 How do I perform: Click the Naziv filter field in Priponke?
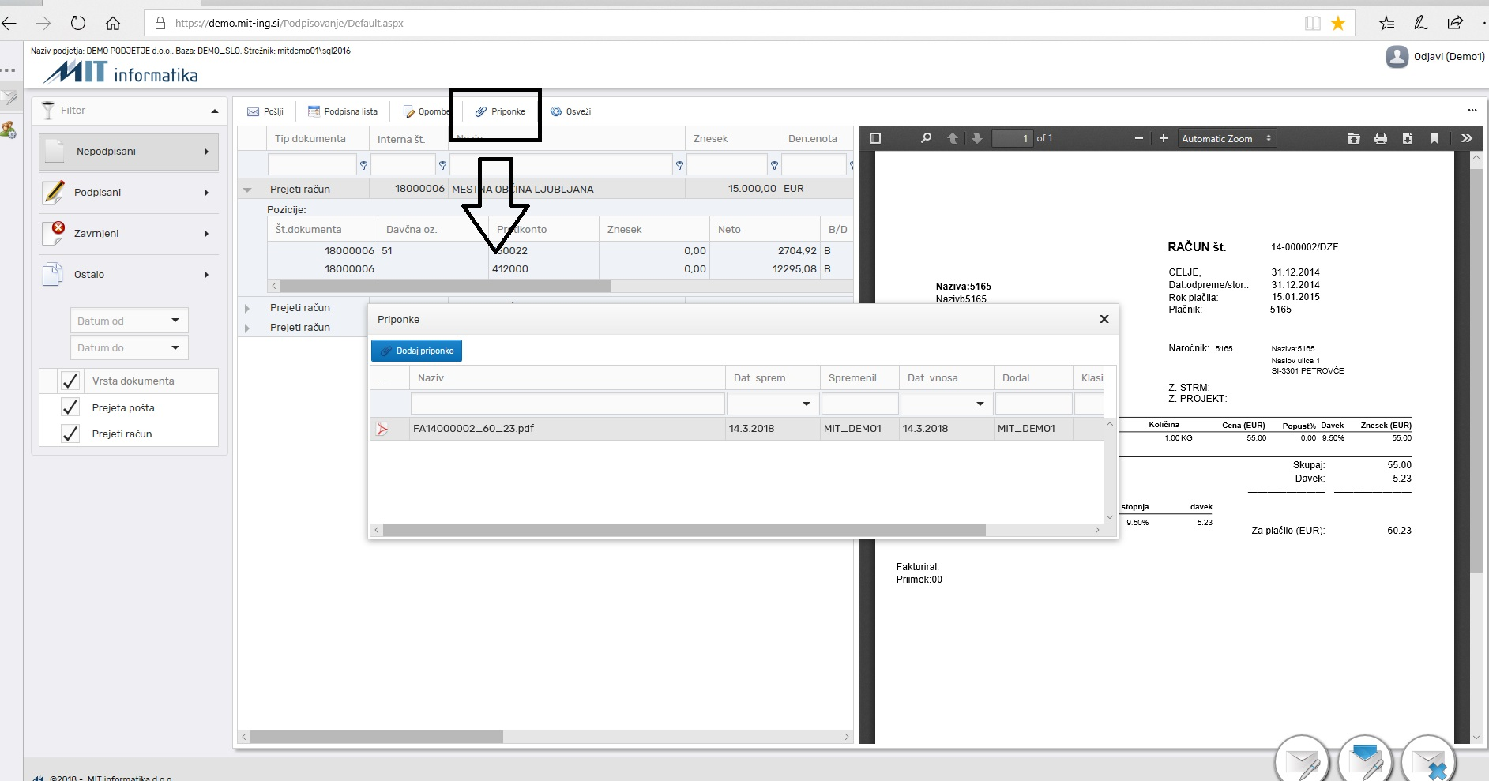tap(567, 404)
